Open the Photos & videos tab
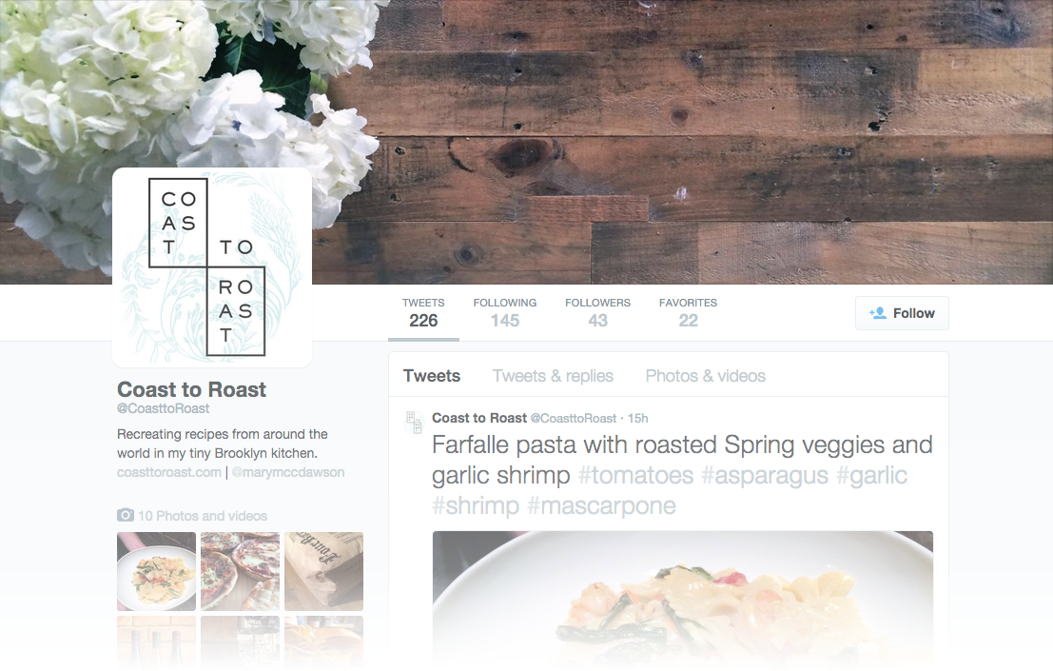Image resolution: width=1053 pixels, height=671 pixels. pos(705,375)
